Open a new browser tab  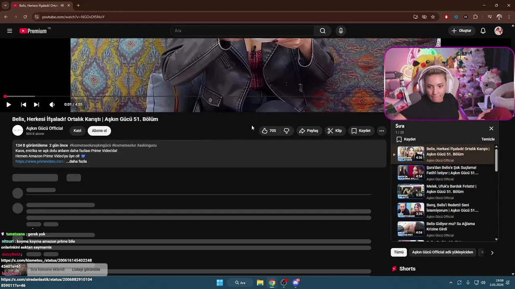point(78,6)
